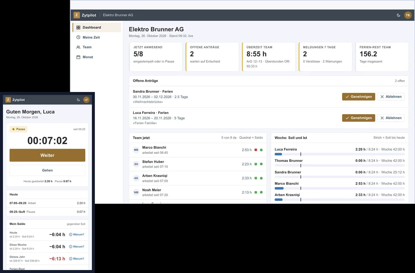The height and width of the screenshot is (273, 415).
Task: Open Meine Zeit in the sidebar
Action: tap(97, 37)
